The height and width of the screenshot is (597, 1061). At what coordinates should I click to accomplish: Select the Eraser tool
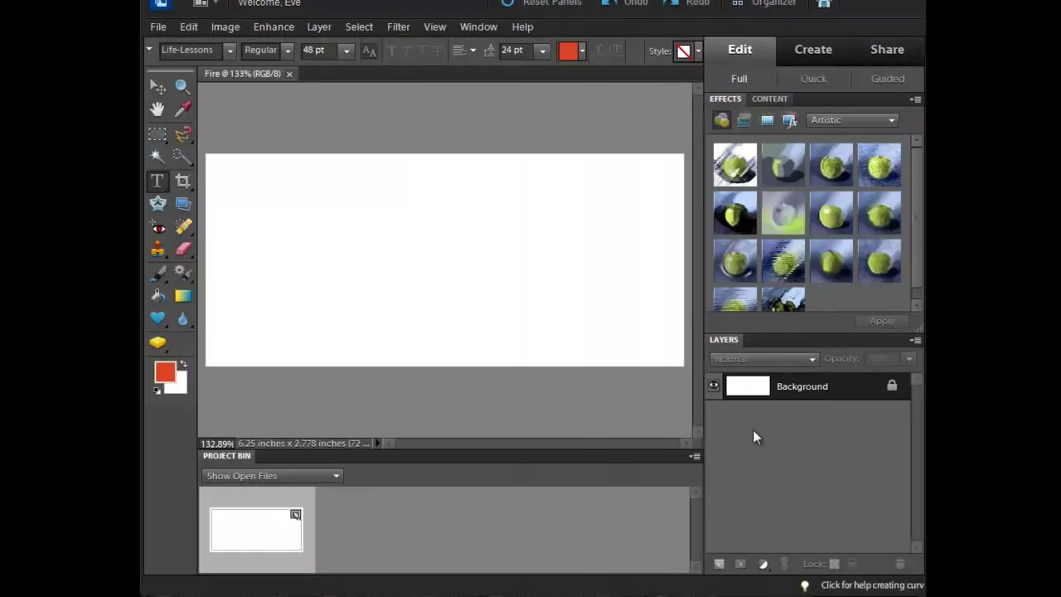tap(182, 249)
